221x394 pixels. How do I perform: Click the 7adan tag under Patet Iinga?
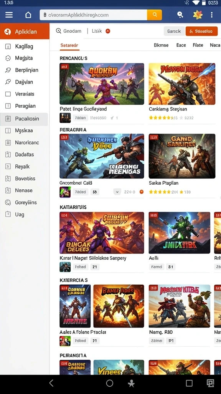pos(81,118)
